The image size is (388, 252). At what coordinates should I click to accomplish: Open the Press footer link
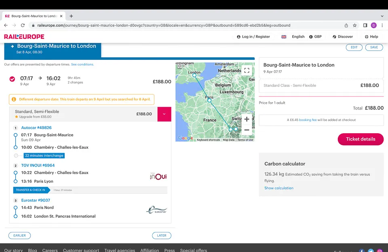tap(169, 250)
